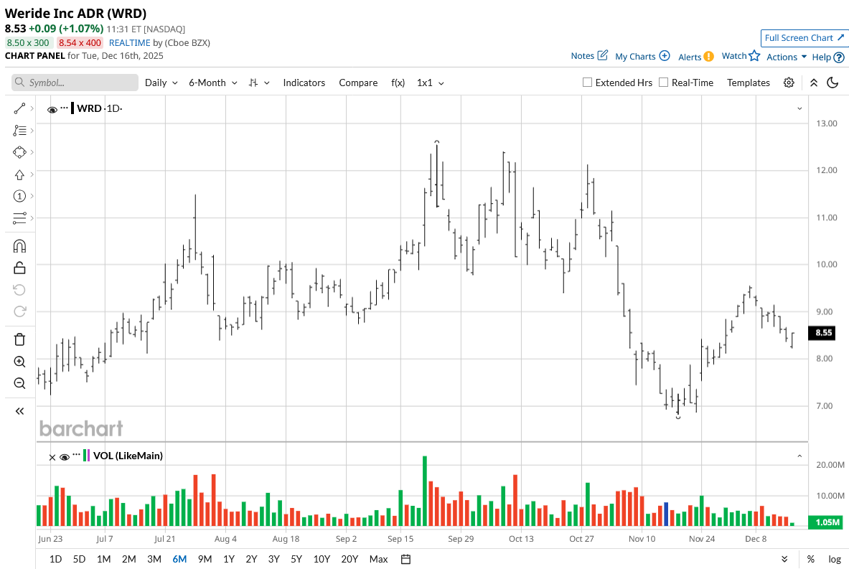Click the My Charts plus icon

coord(665,56)
